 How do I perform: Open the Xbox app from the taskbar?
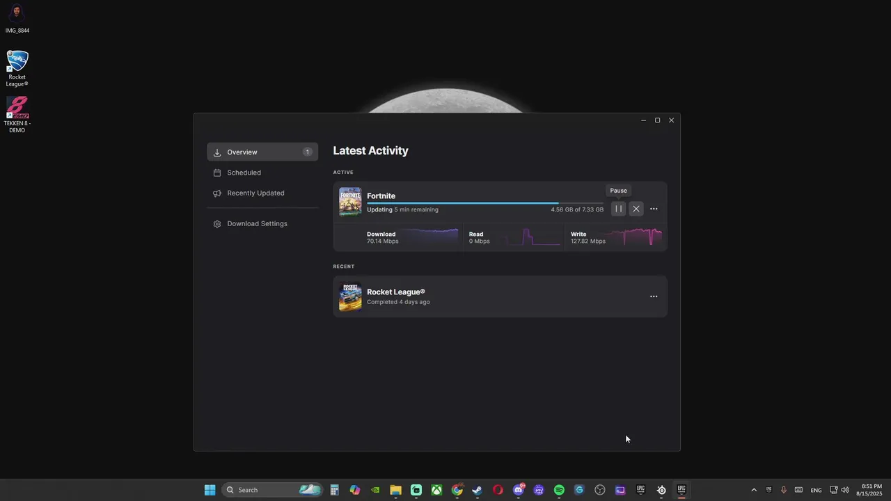tap(436, 490)
